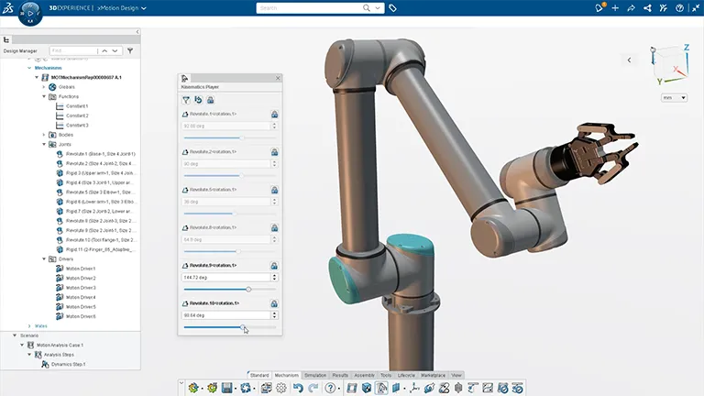
Task: Toggle lock for Revolute.2 rotation
Action: [x=274, y=152]
